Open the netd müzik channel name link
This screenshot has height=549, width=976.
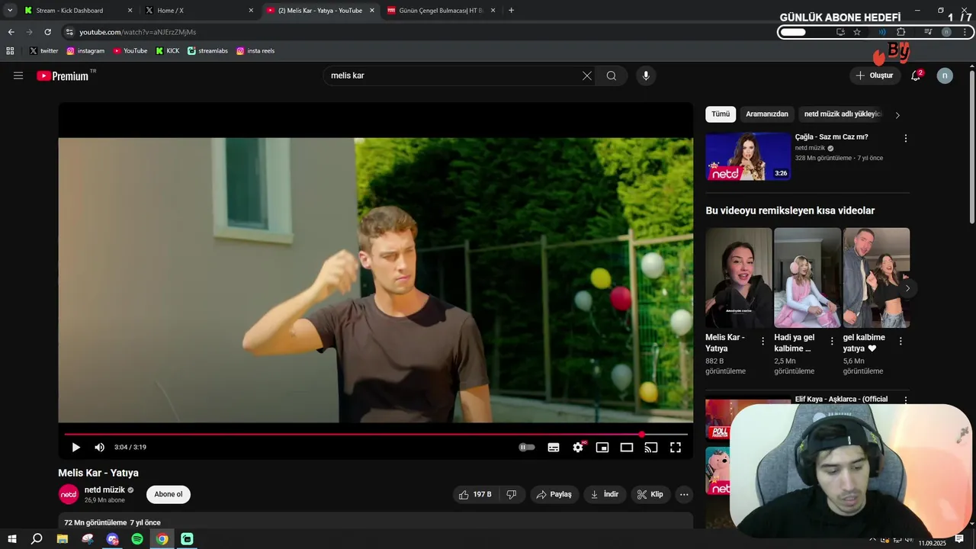(x=104, y=490)
